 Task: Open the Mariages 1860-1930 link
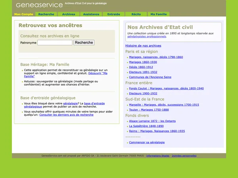click(143, 62)
